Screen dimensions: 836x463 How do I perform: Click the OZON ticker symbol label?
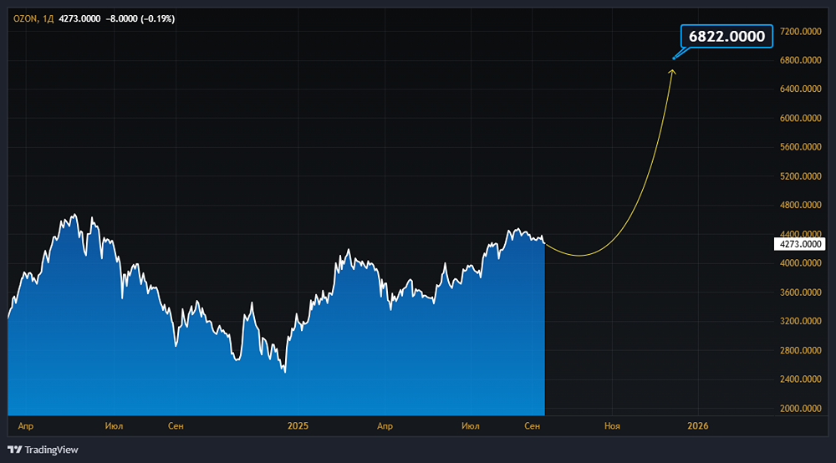[x=25, y=18]
